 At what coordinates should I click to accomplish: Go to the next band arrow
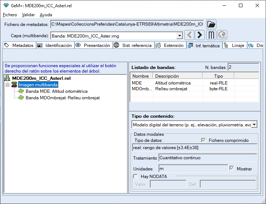(200, 35)
